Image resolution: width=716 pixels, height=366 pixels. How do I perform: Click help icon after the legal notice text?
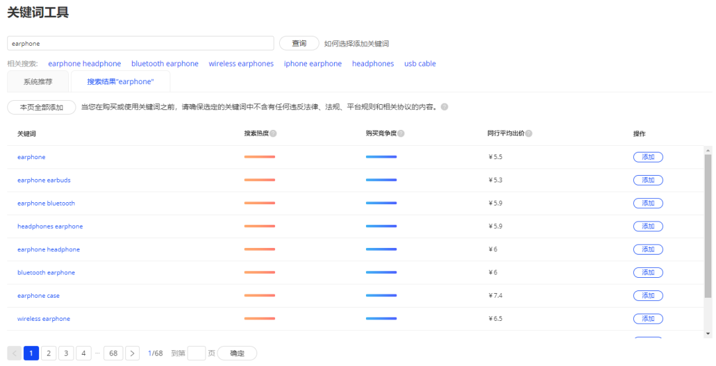pos(444,107)
